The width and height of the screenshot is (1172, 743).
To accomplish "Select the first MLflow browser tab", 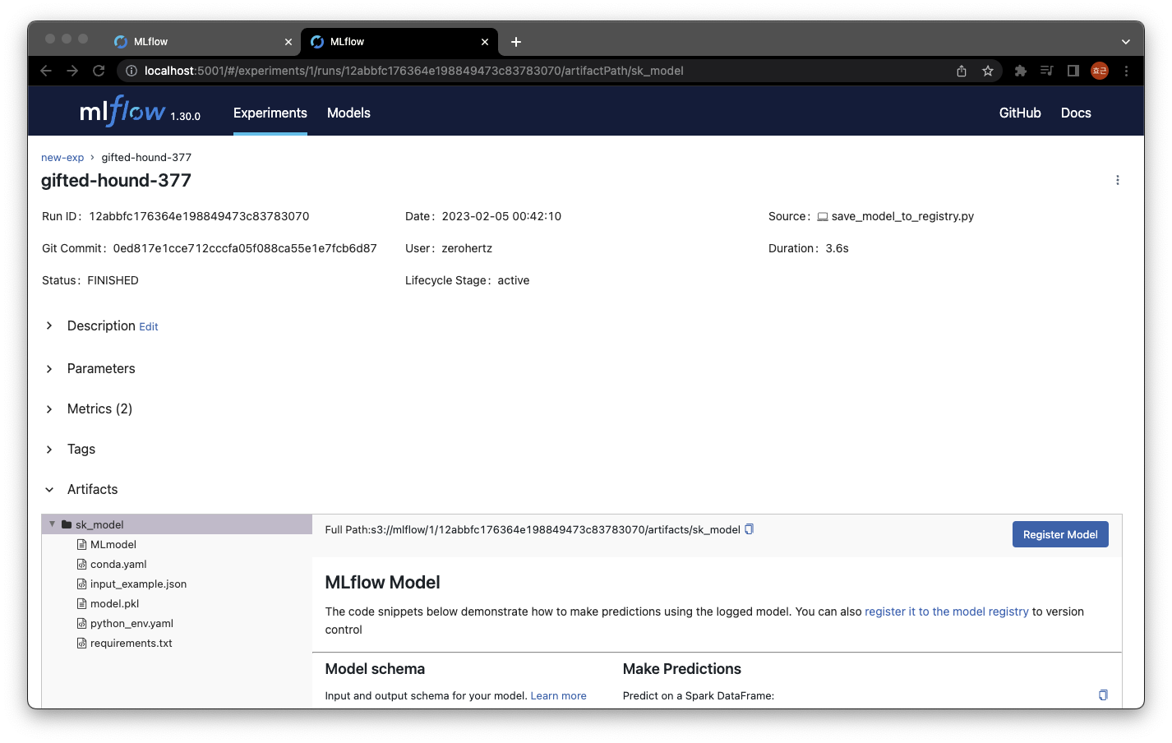I will pos(201,42).
